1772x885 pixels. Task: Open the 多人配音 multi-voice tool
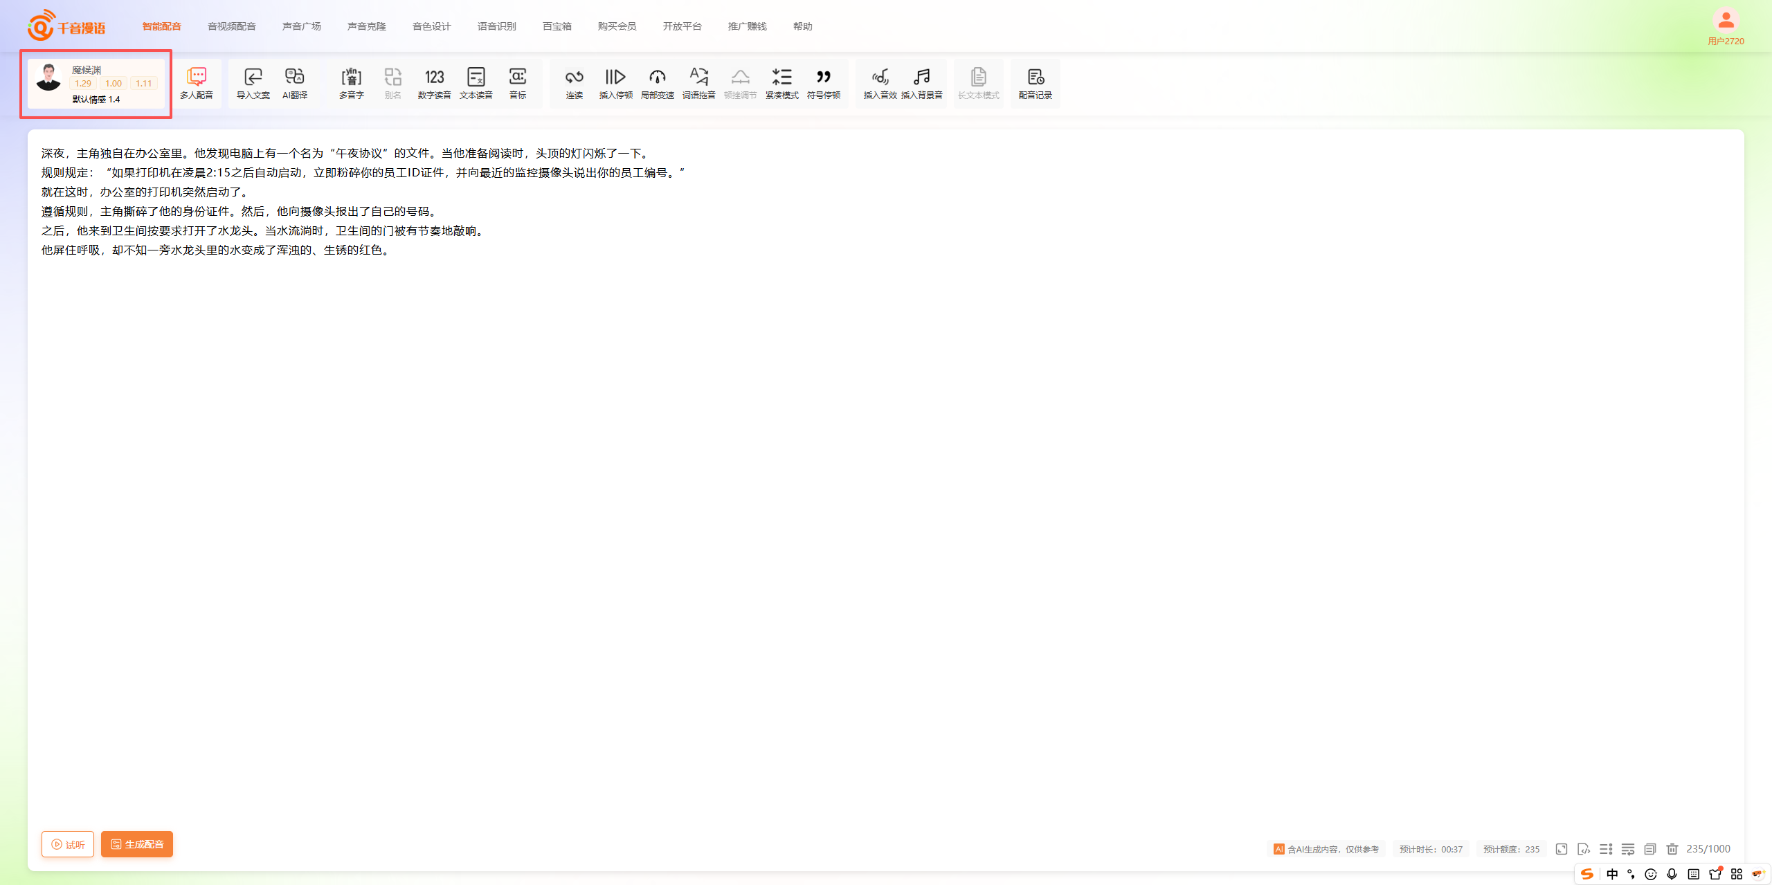click(x=197, y=83)
